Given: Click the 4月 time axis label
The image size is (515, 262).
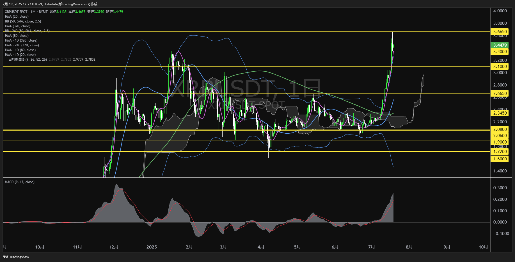Looking at the screenshot, I should coord(261,247).
